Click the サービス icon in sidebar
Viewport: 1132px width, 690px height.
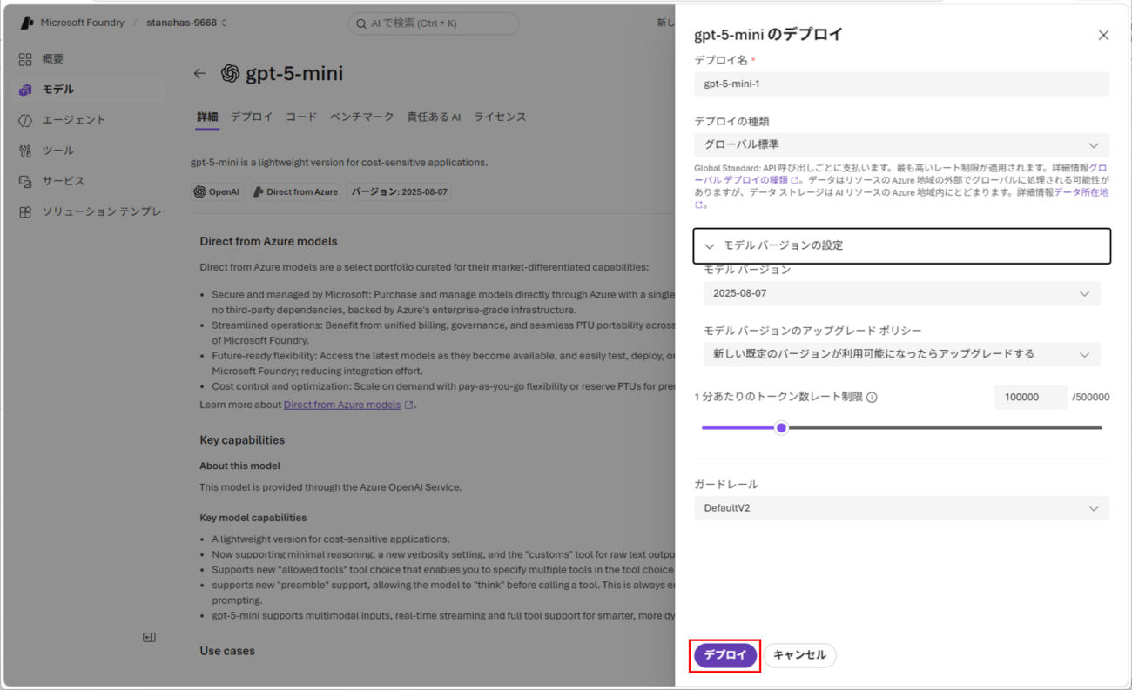pos(25,181)
